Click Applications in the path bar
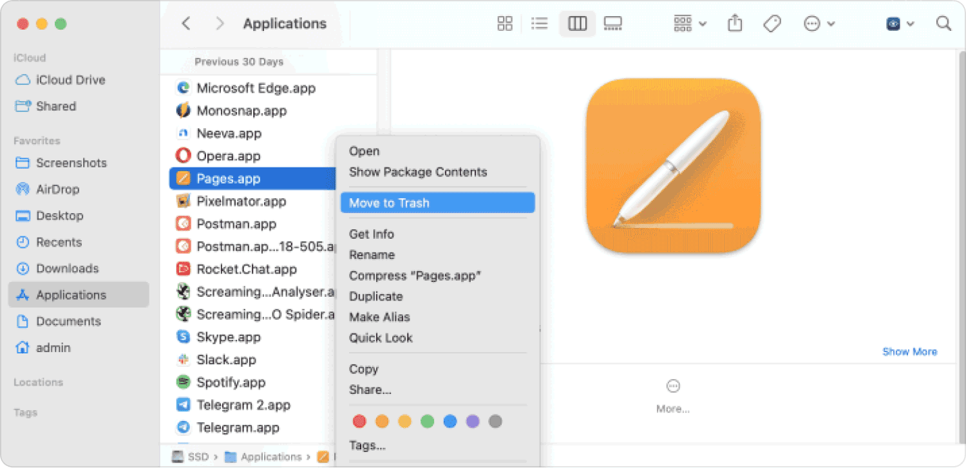This screenshot has width=966, height=468. (x=263, y=457)
